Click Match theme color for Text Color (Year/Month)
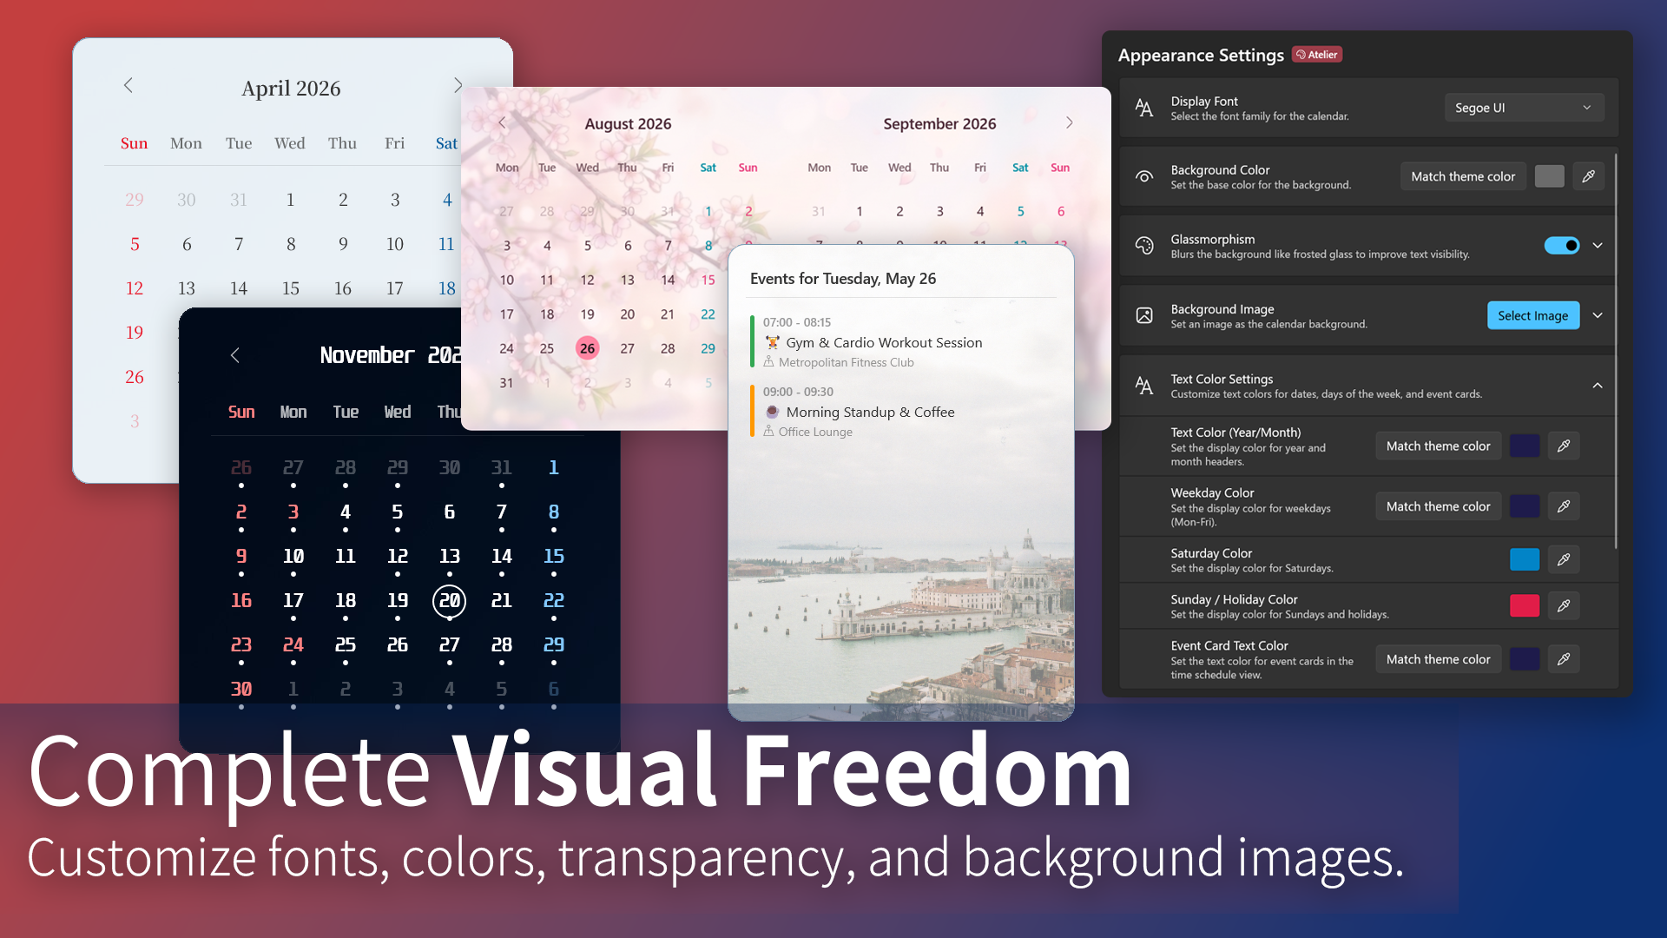The width and height of the screenshot is (1667, 938). tap(1439, 446)
